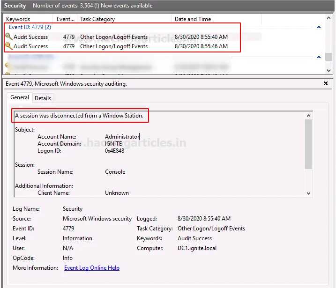Click the event list scrollbar down arrow

pos(329,71)
